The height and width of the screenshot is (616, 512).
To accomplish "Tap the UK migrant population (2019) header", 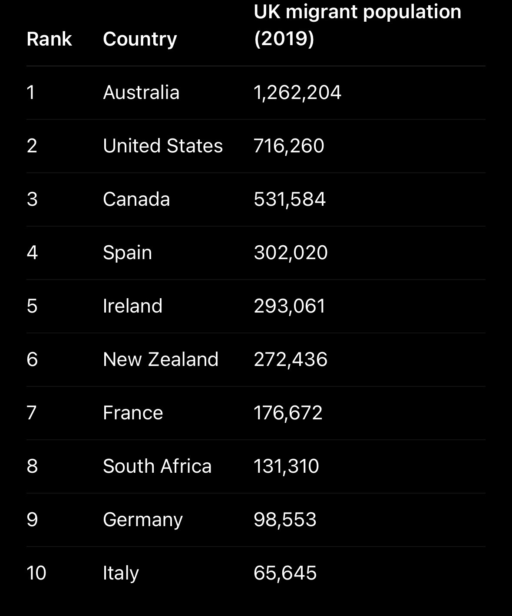I will [x=357, y=25].
